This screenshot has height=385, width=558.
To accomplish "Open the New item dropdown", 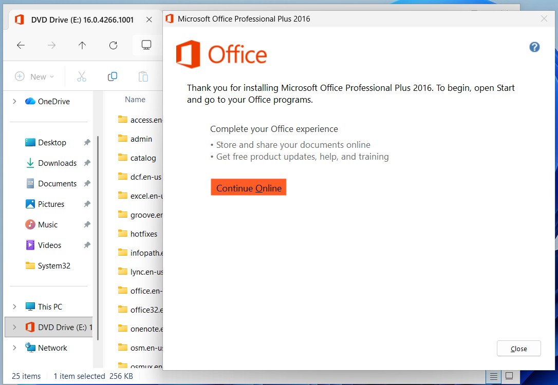I will (x=34, y=76).
